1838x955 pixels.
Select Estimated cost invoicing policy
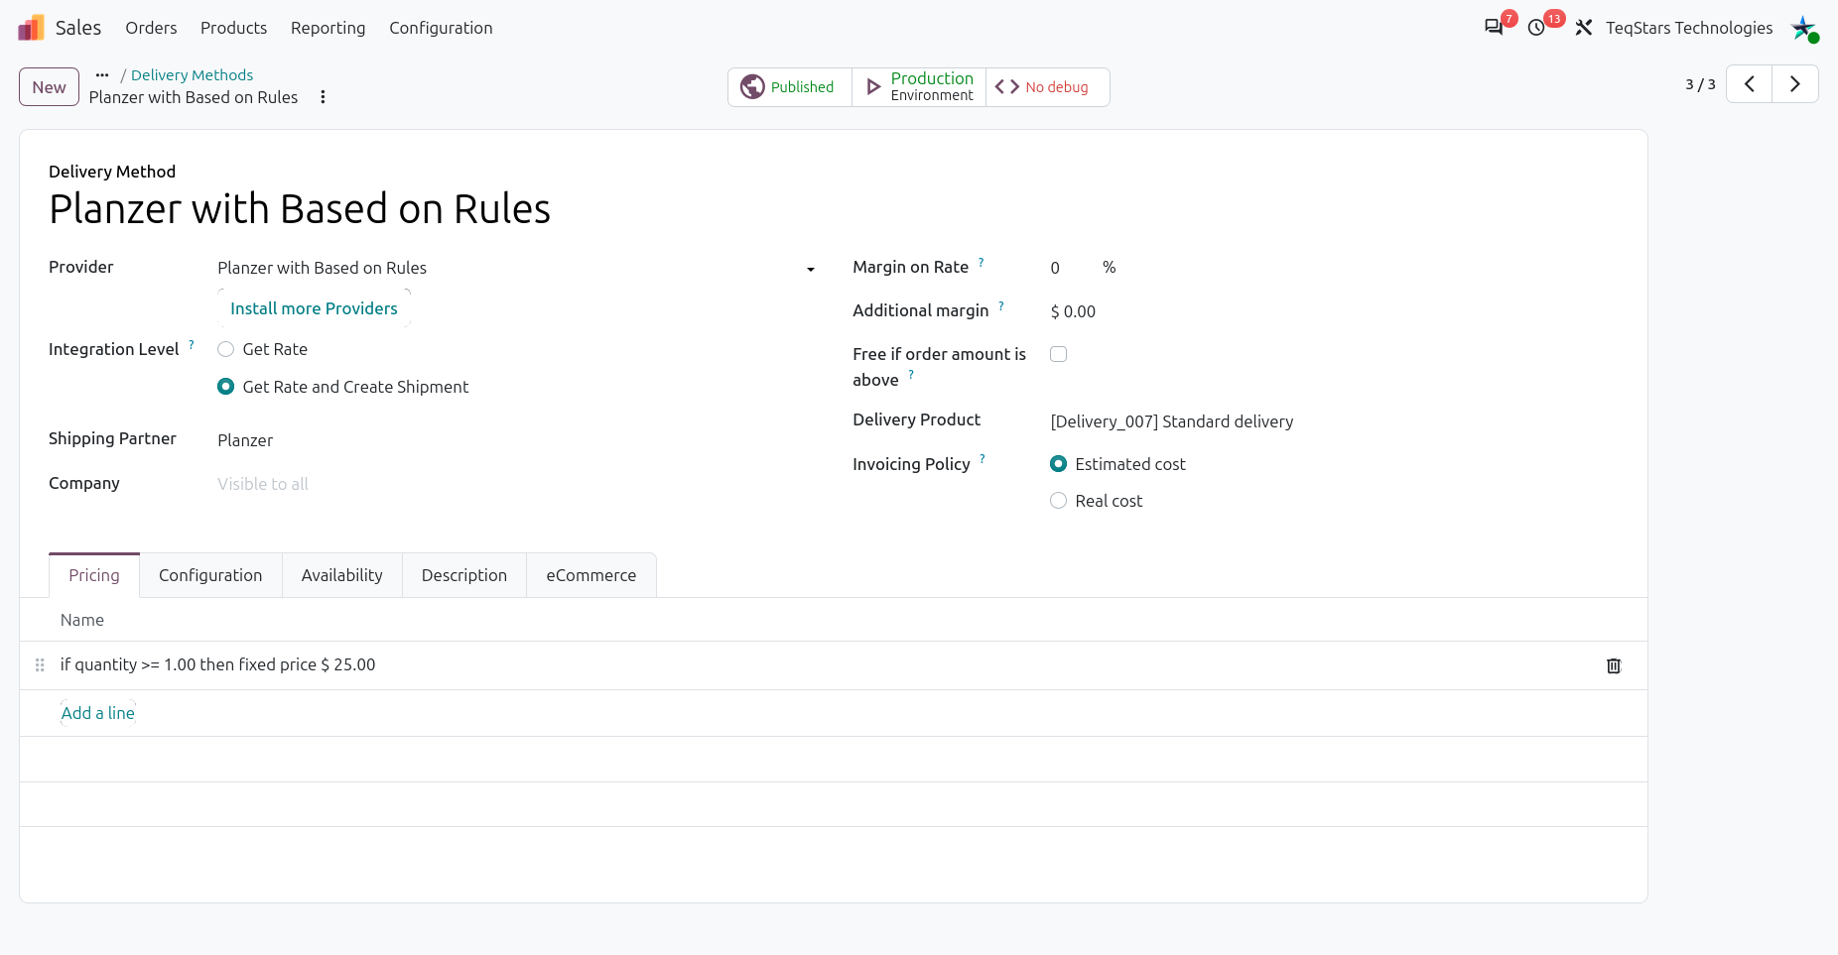tap(1059, 464)
